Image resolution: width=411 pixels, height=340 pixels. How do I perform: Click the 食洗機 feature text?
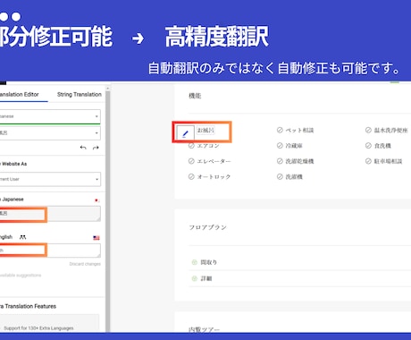tap(382, 146)
